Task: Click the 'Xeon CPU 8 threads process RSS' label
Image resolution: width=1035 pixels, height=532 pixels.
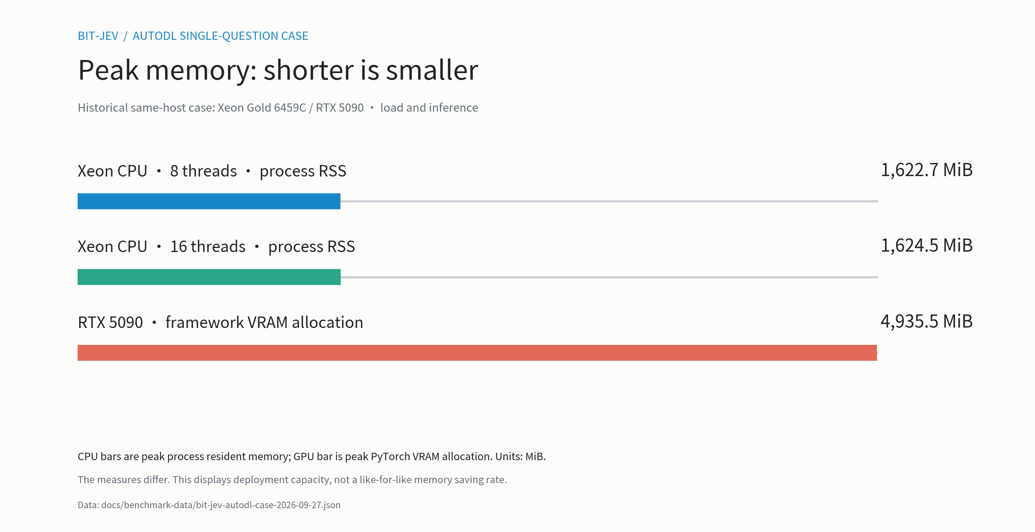Action: [x=212, y=171]
